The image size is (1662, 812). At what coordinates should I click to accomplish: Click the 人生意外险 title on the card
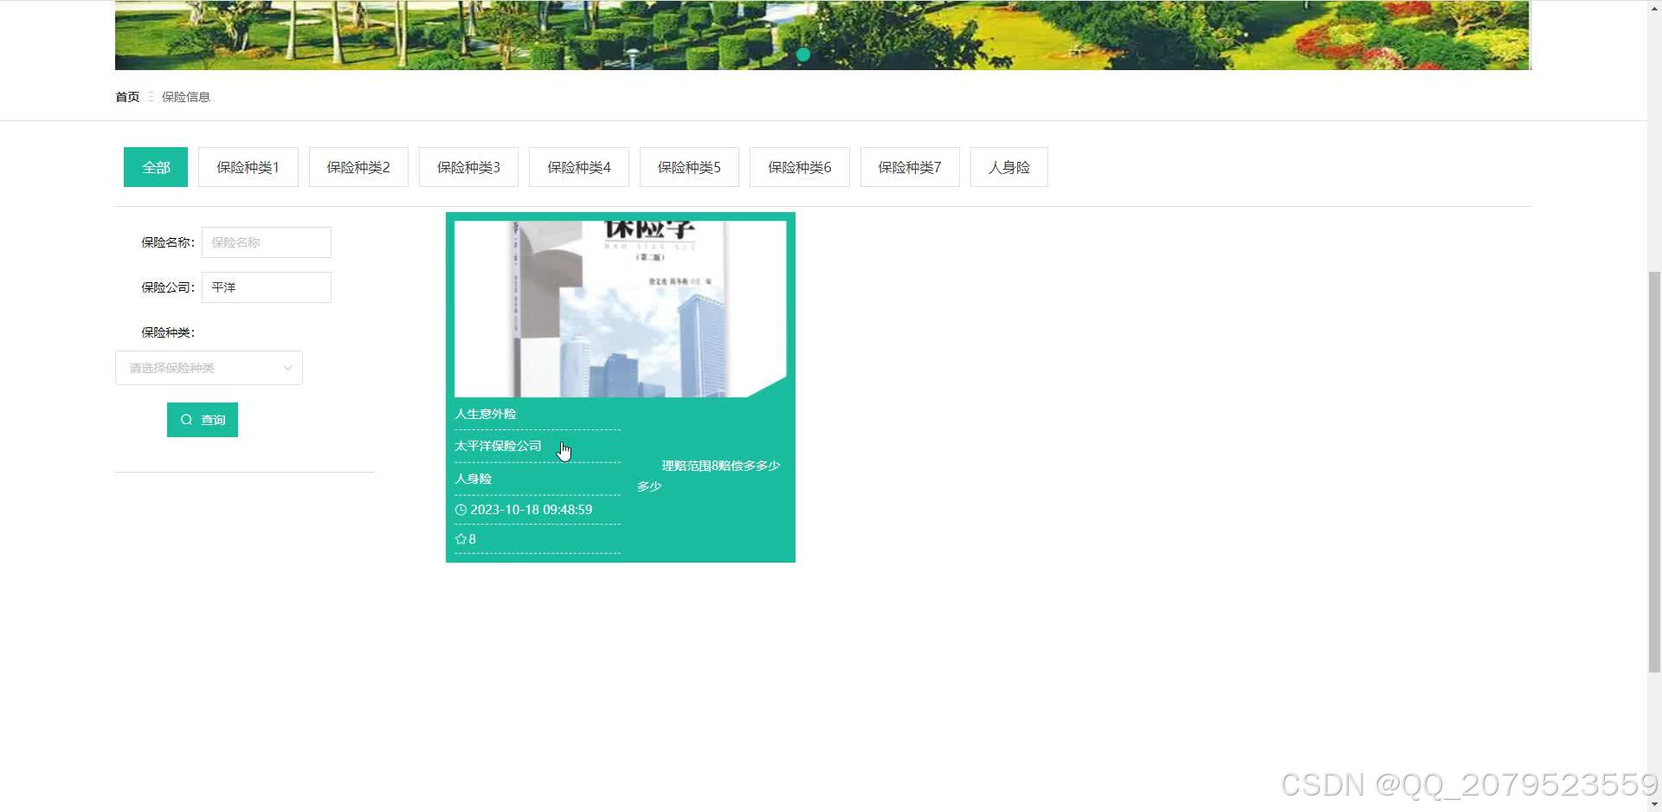[x=485, y=413]
